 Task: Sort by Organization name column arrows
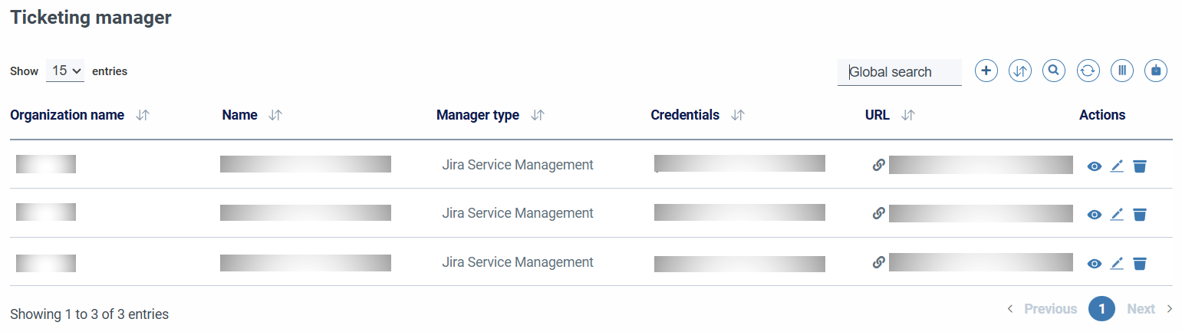click(x=143, y=115)
